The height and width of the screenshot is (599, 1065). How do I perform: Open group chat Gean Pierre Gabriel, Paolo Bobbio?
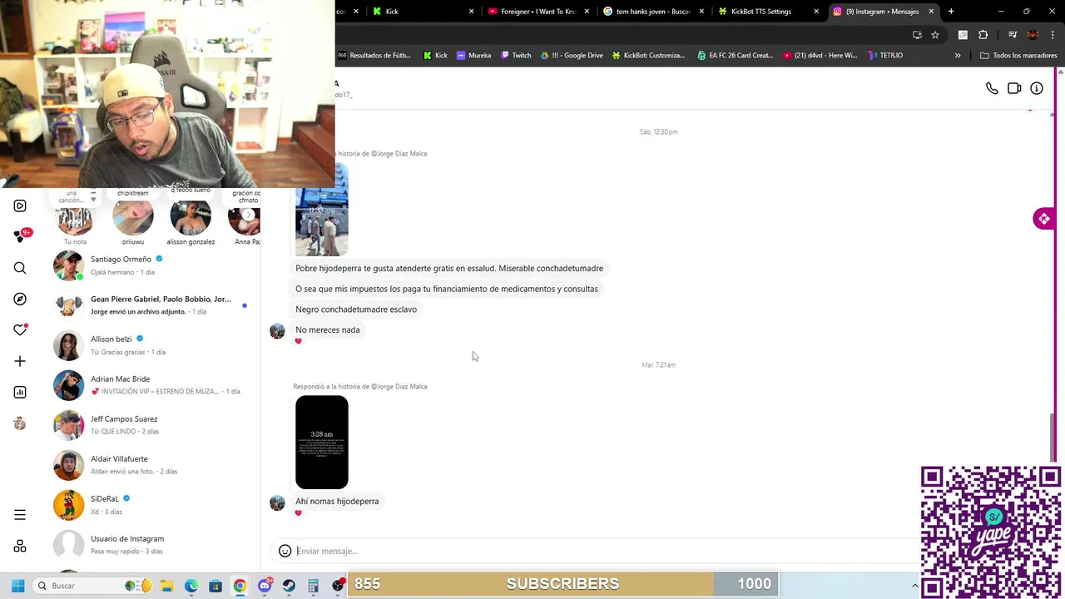pos(155,305)
